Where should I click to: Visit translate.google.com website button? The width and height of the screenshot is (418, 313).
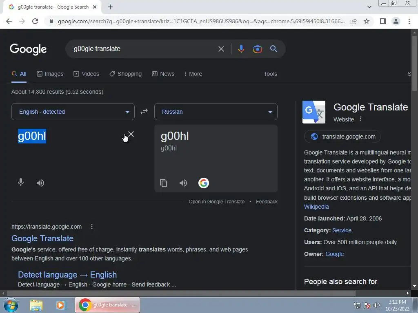[x=342, y=137]
